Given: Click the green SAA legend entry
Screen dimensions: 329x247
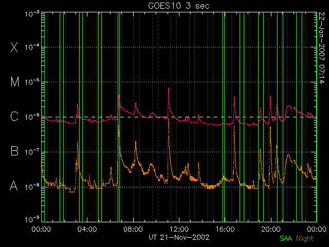Looking at the screenshot, I should point(286,238).
